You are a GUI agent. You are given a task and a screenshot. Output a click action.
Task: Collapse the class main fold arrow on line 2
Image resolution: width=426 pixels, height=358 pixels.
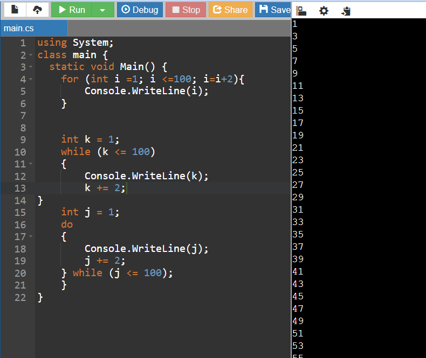coord(31,55)
